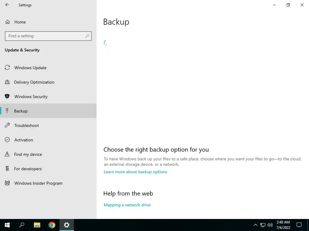Click the Windows Update refresh arrows icon

pos(7,68)
